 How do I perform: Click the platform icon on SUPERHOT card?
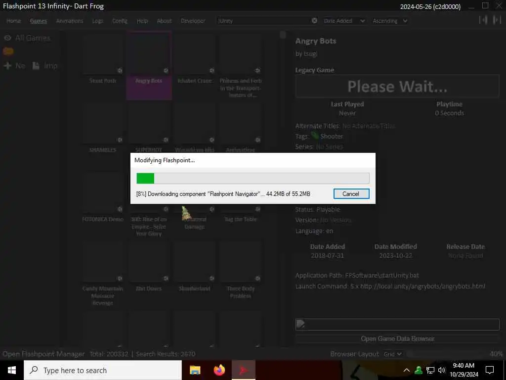(x=166, y=140)
